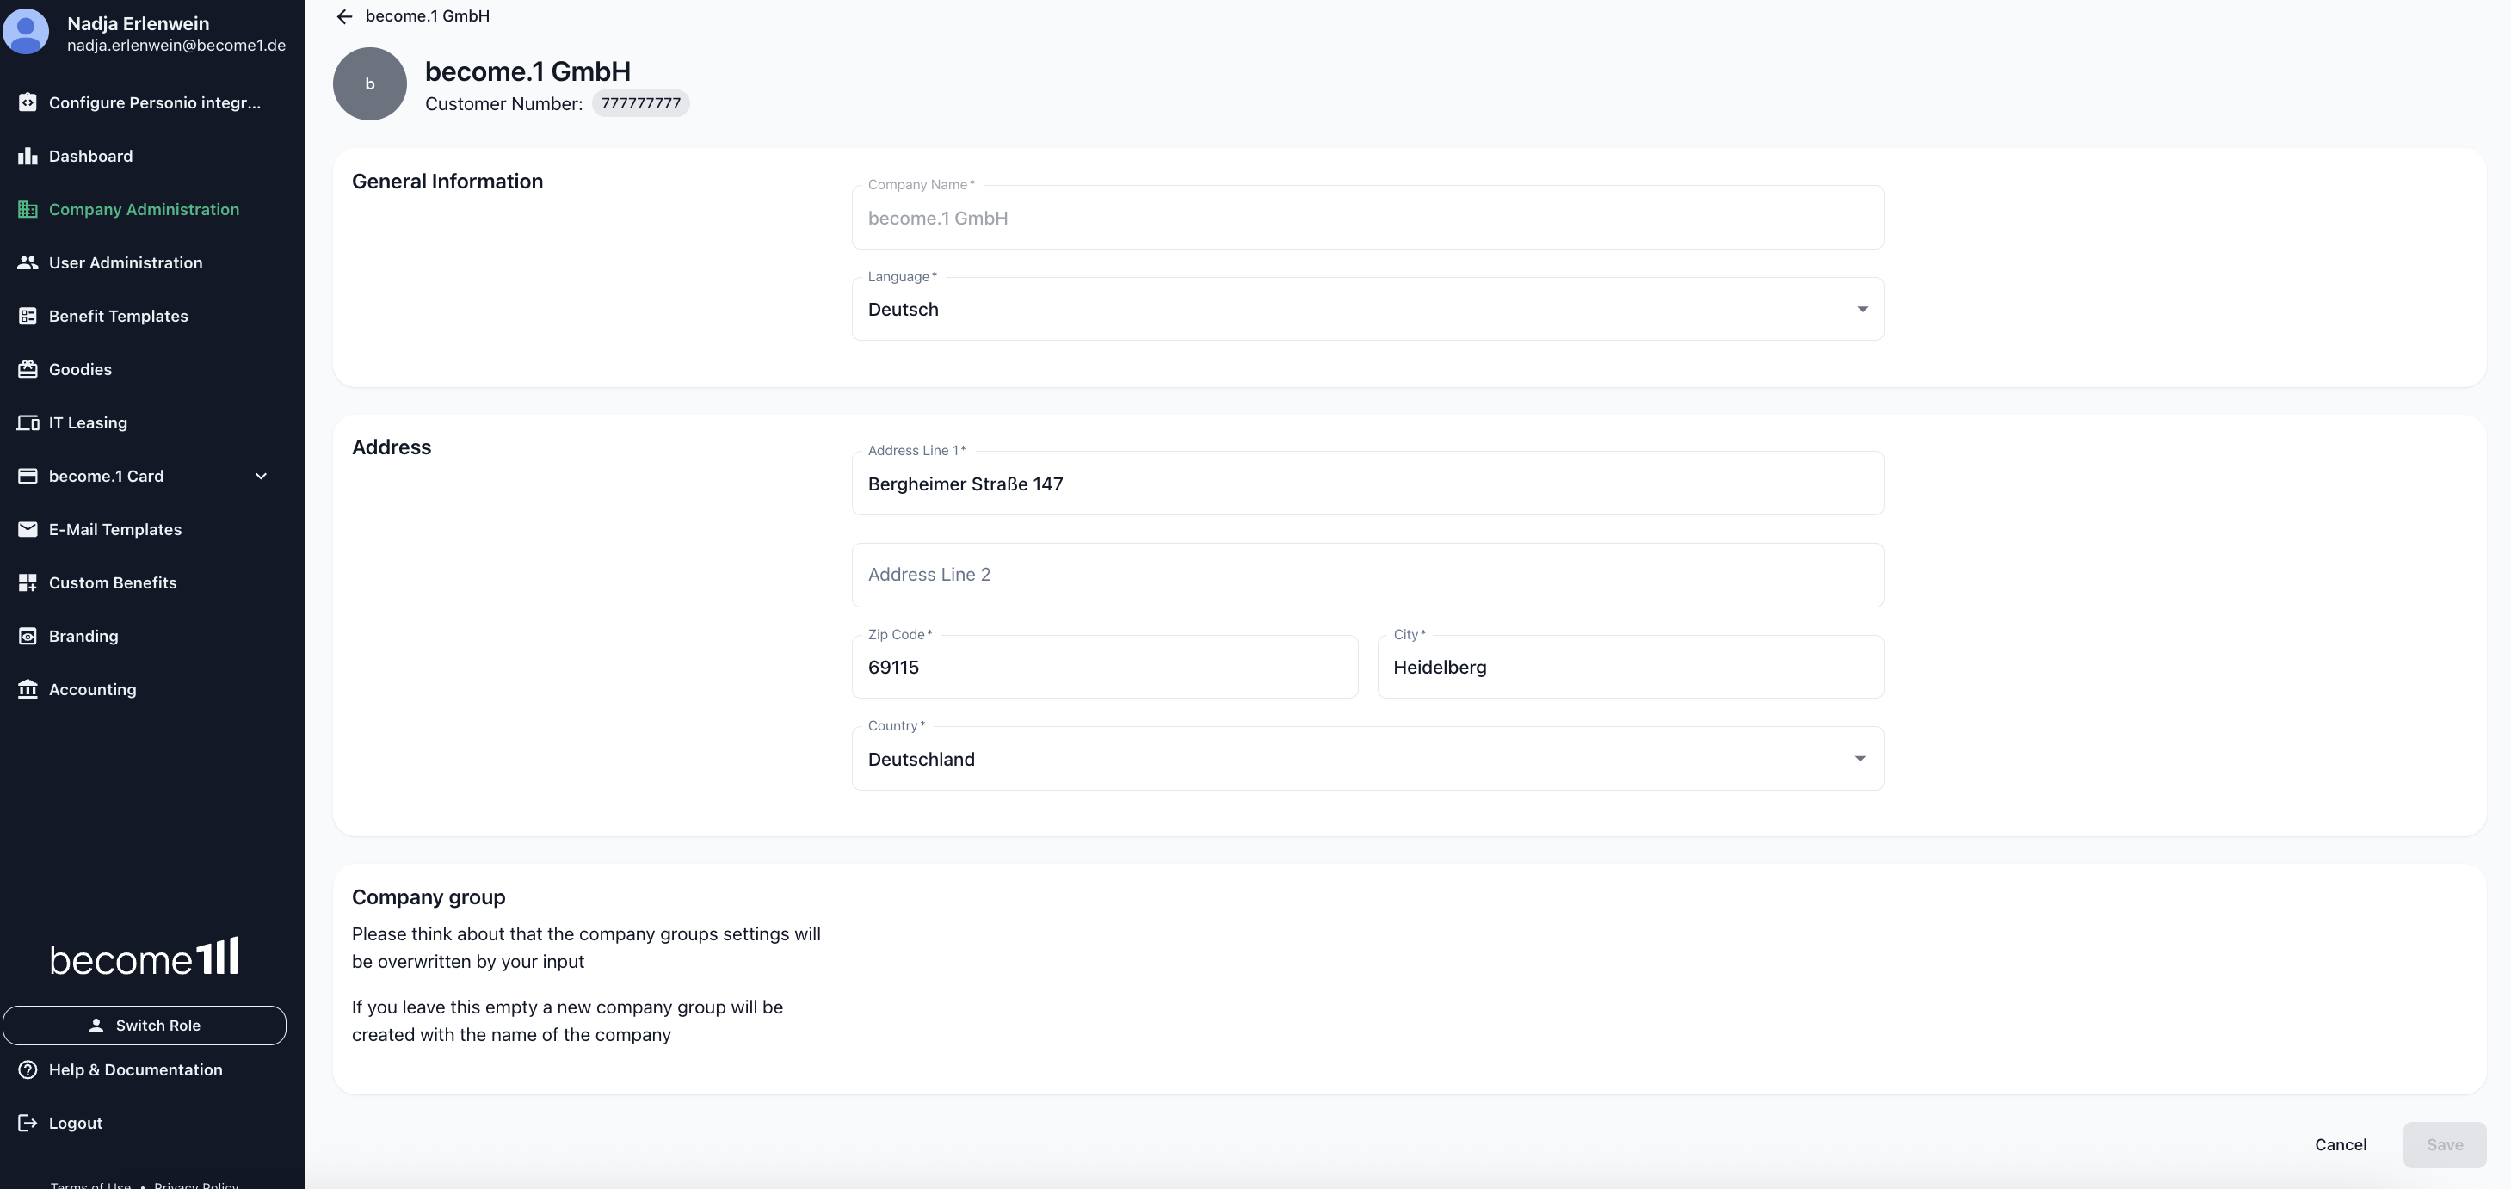Go to User Administration in sidebar
The width and height of the screenshot is (2511, 1189).
pos(126,263)
